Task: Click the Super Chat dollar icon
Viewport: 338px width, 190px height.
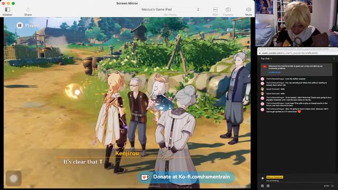Action: click(x=268, y=186)
